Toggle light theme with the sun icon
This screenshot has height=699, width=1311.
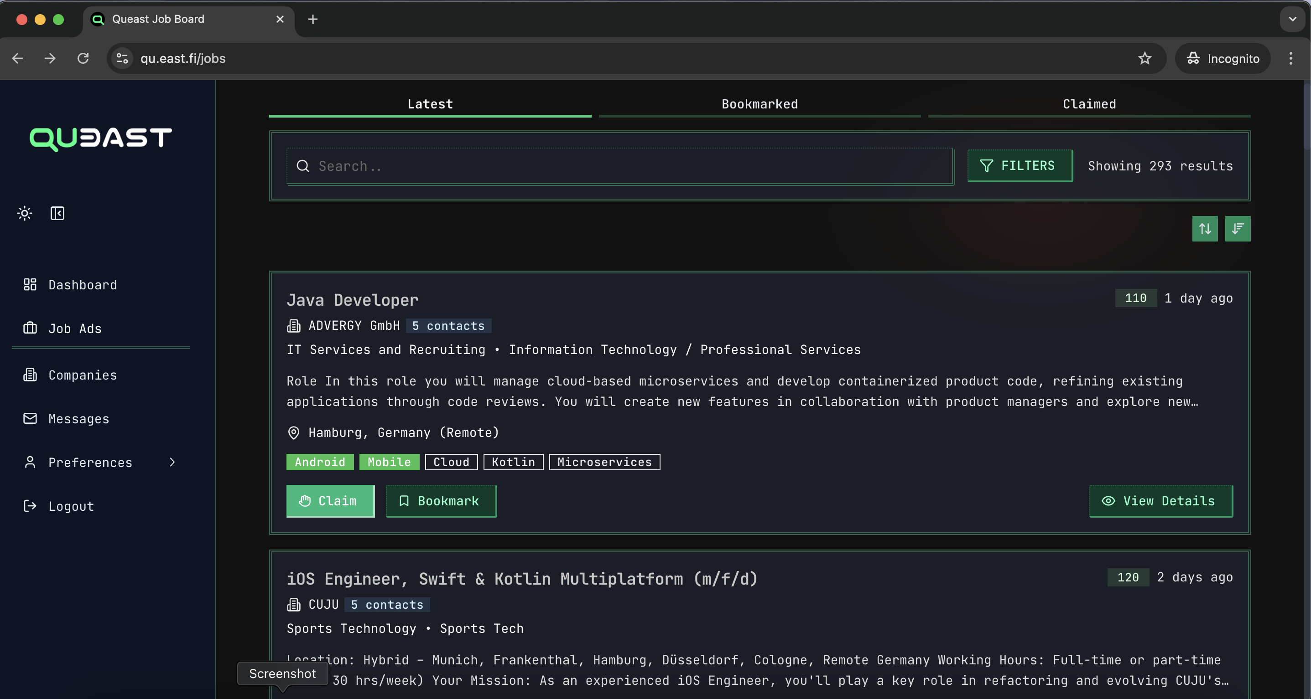(x=25, y=213)
